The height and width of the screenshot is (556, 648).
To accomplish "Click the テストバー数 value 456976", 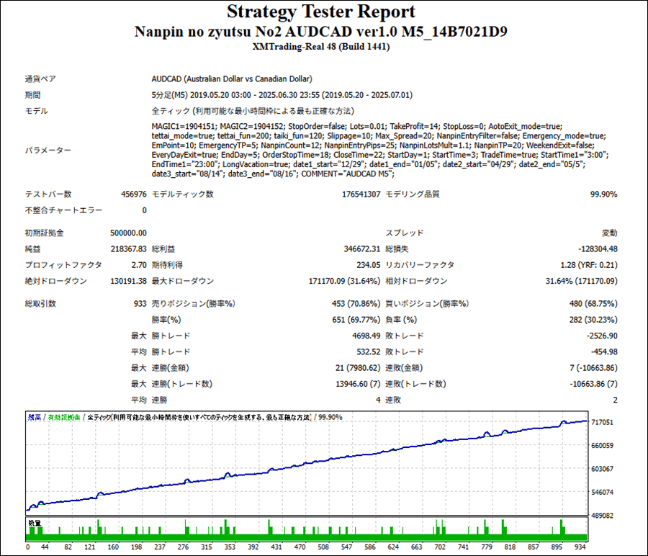I will click(133, 194).
